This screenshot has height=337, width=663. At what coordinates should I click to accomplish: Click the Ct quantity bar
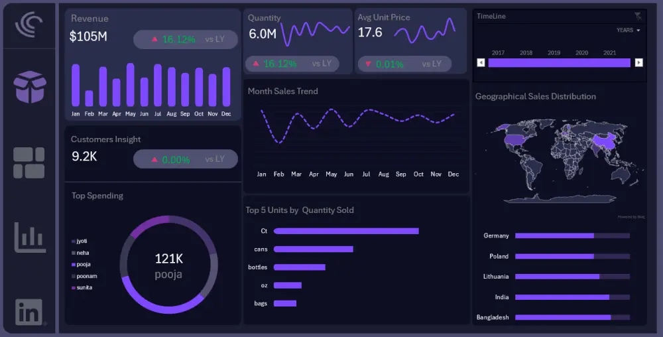tap(346, 231)
